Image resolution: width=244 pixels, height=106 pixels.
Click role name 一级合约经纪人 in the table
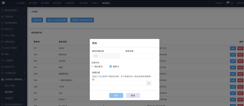coord(66,80)
